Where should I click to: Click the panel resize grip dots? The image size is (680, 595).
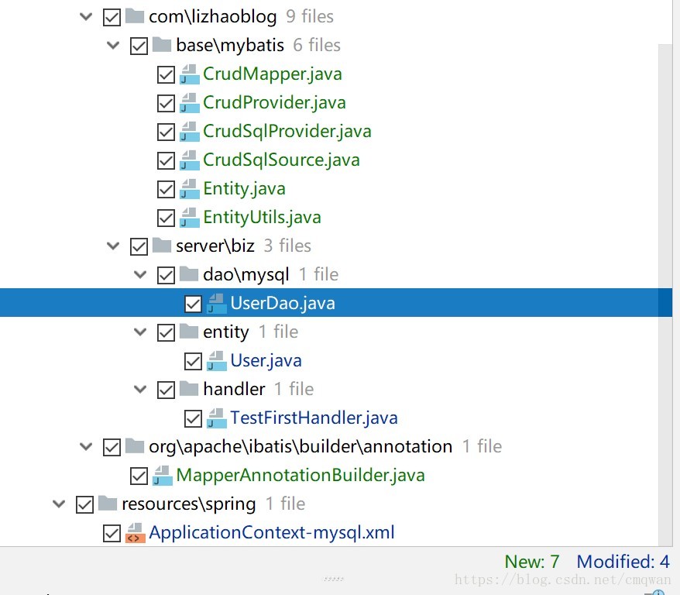[x=334, y=578]
